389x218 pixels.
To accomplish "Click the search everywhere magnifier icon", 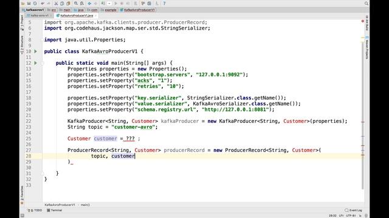I will [x=366, y=4].
